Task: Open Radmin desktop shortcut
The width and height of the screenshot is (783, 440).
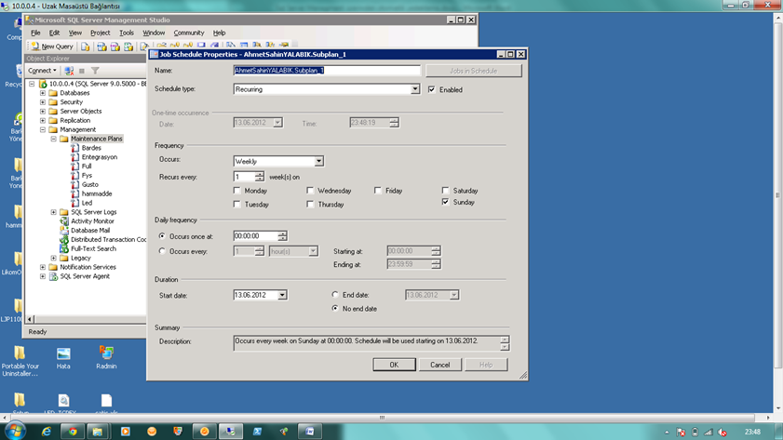Action: (x=106, y=358)
